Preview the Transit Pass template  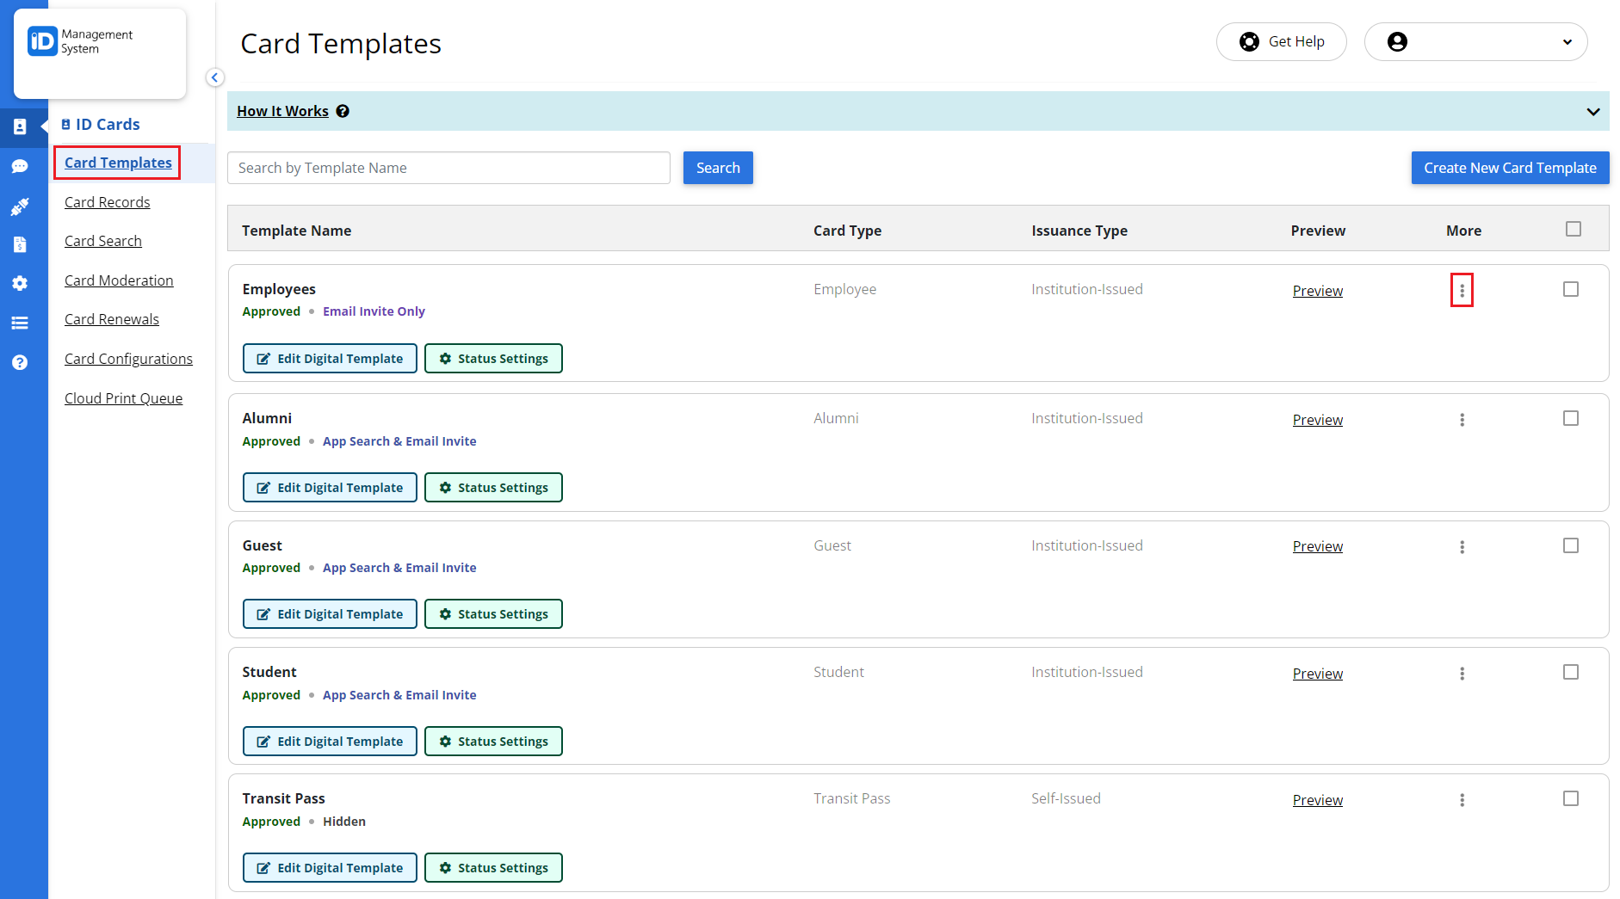[x=1317, y=800]
